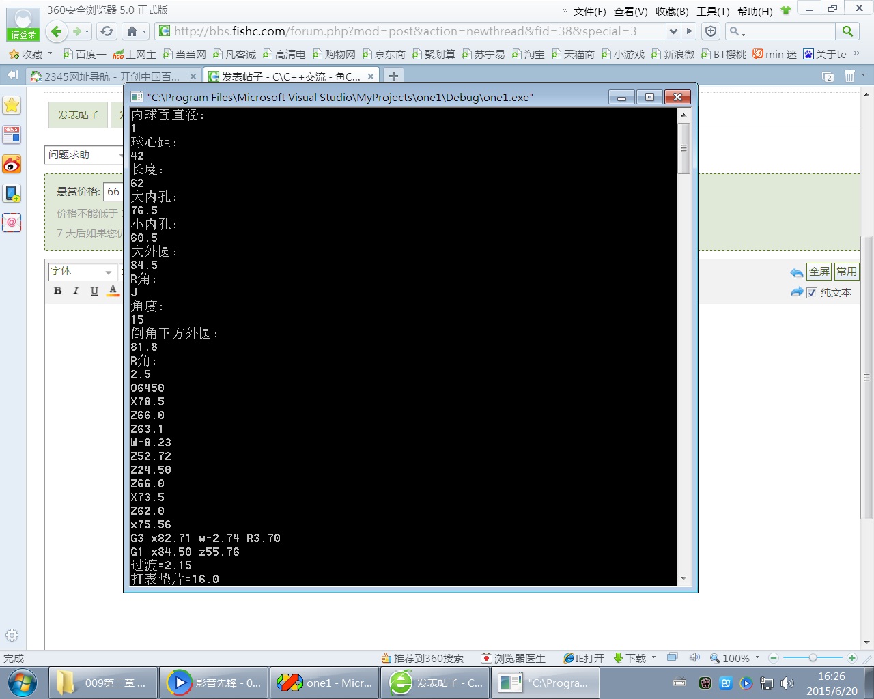This screenshot has width=874, height=699.
Task: Reload the page with the refresh icon
Action: click(x=107, y=31)
